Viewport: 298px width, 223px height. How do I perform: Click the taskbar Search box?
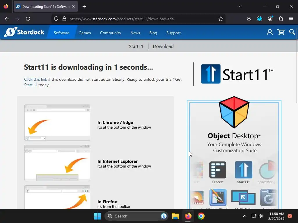tap(136, 216)
